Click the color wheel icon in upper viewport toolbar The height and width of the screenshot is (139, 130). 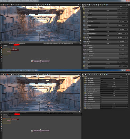8,5
